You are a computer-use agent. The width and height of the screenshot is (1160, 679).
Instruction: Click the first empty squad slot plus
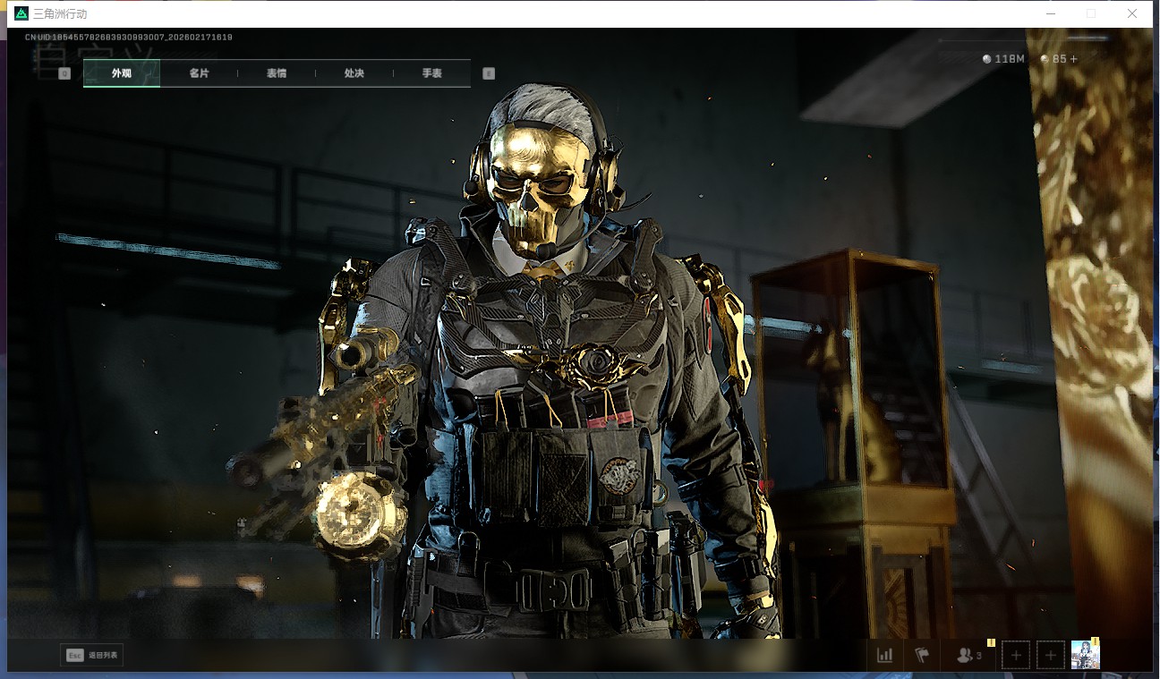tap(1015, 655)
